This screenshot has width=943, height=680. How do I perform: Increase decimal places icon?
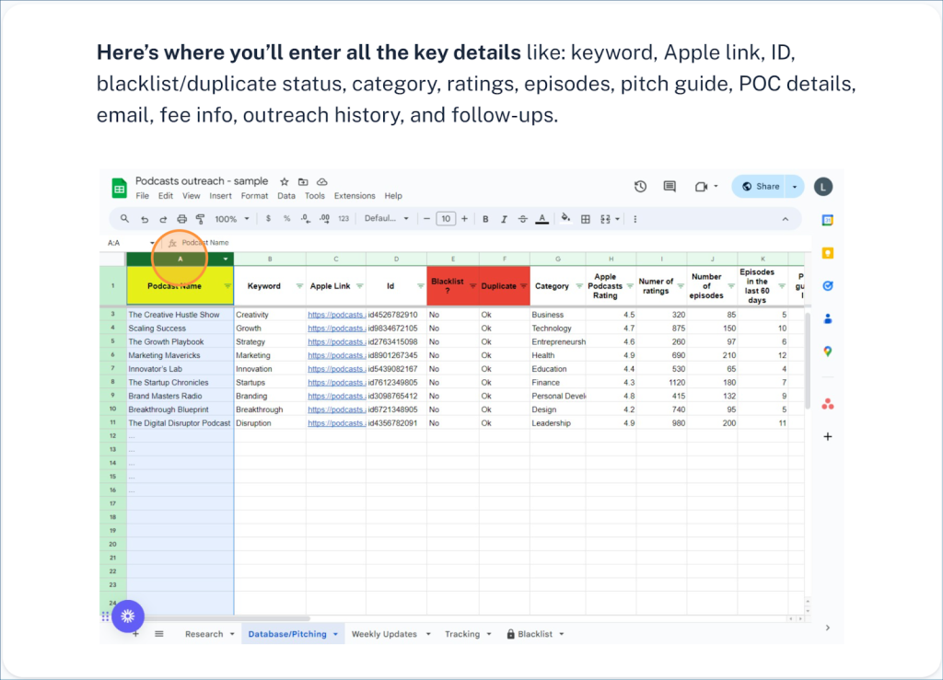[325, 219]
